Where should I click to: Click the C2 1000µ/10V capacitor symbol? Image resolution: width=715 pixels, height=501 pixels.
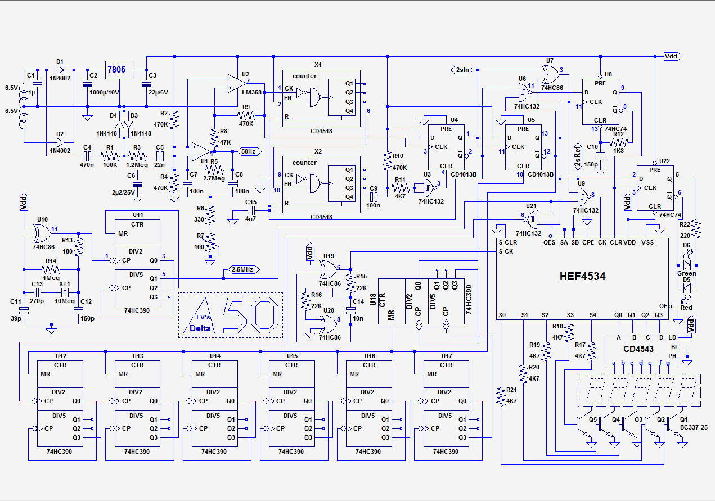click(87, 83)
